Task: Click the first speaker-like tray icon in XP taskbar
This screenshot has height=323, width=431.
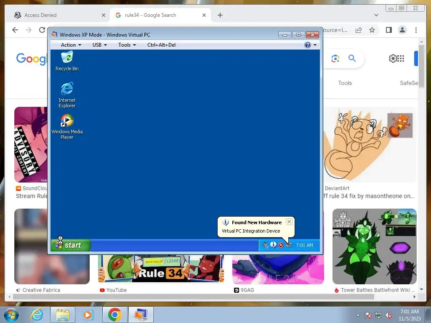Action: tap(265, 245)
